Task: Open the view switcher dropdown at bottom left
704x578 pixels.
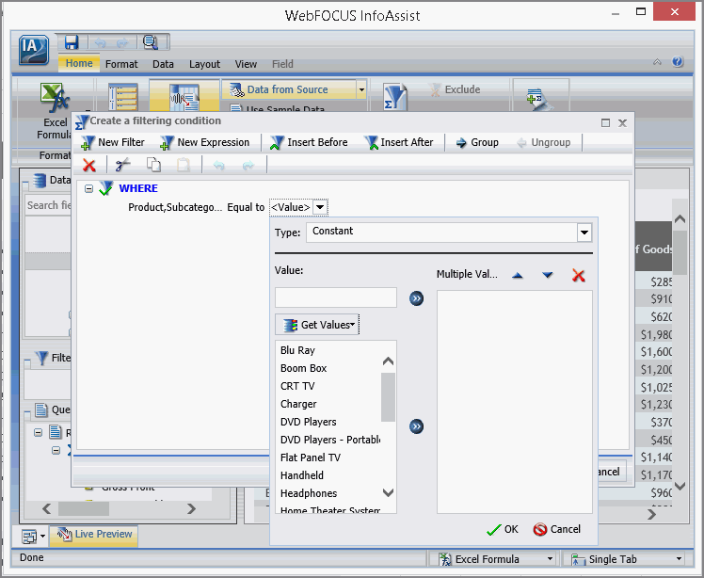Action: (x=42, y=536)
